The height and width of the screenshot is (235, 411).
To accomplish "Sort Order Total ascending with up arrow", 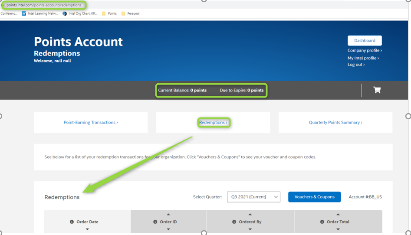I will coord(338,214).
